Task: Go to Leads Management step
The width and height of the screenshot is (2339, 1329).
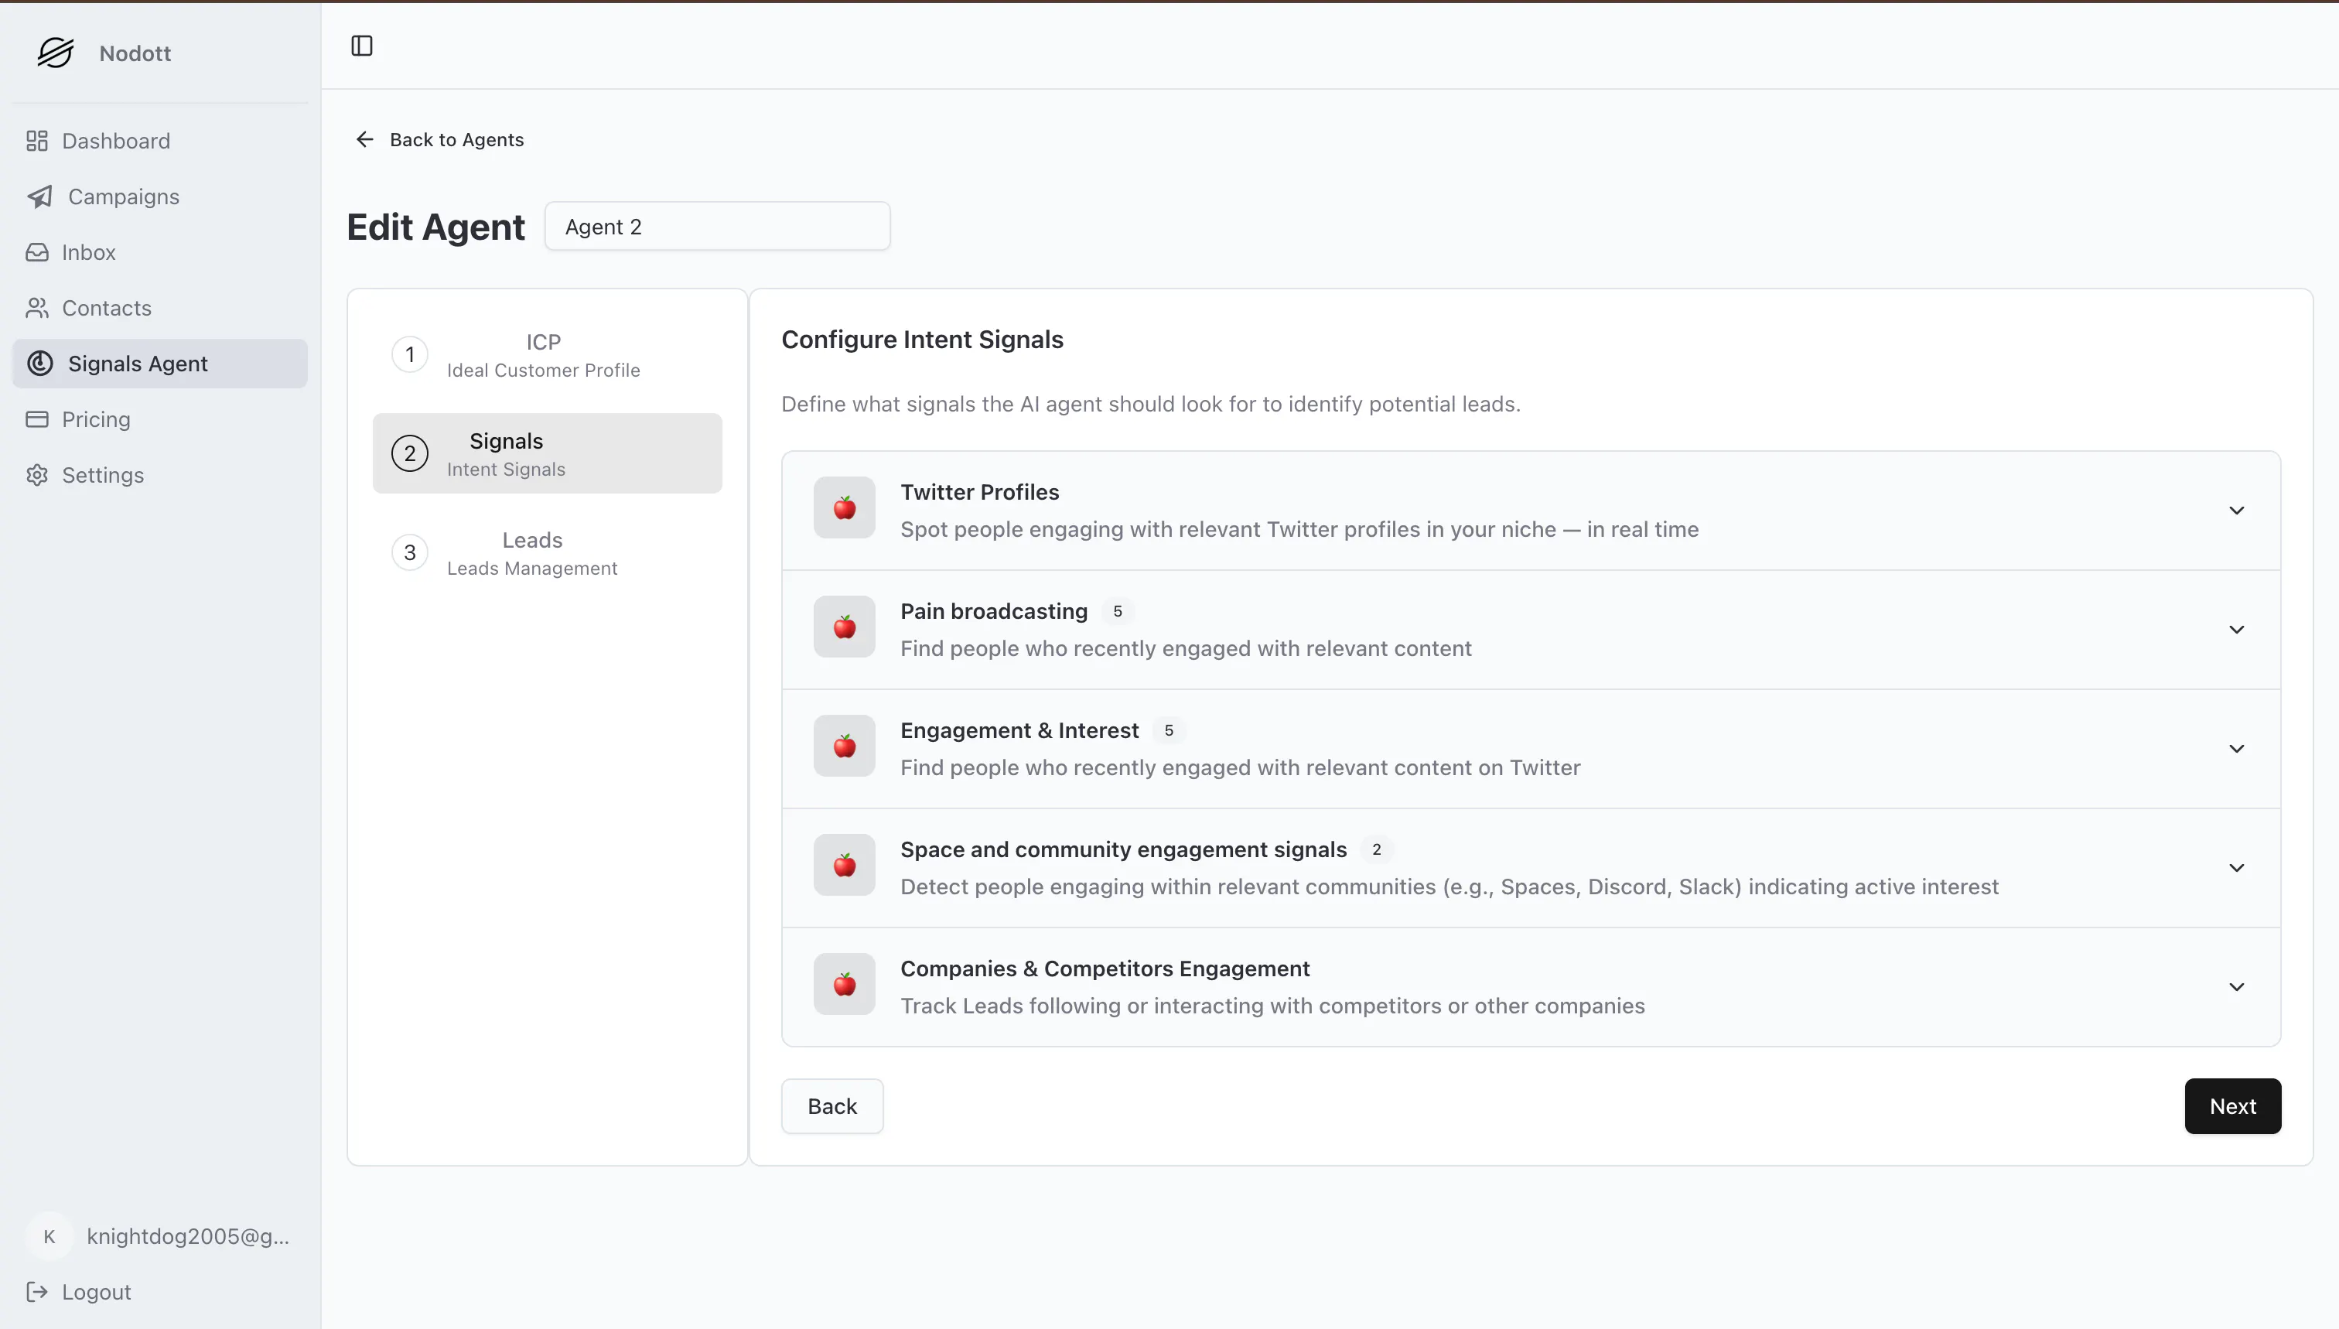Action: point(547,552)
